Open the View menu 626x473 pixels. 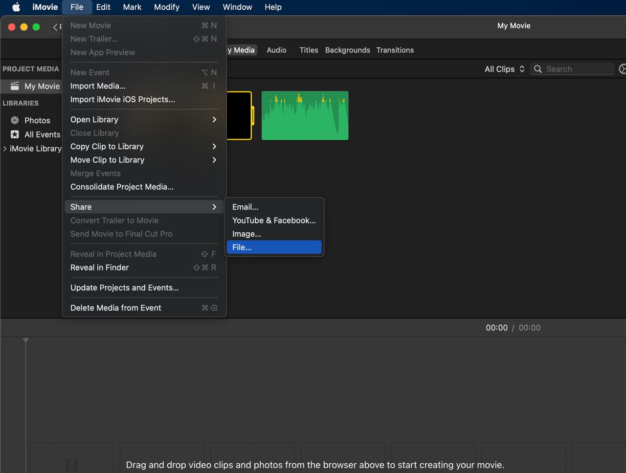(201, 7)
